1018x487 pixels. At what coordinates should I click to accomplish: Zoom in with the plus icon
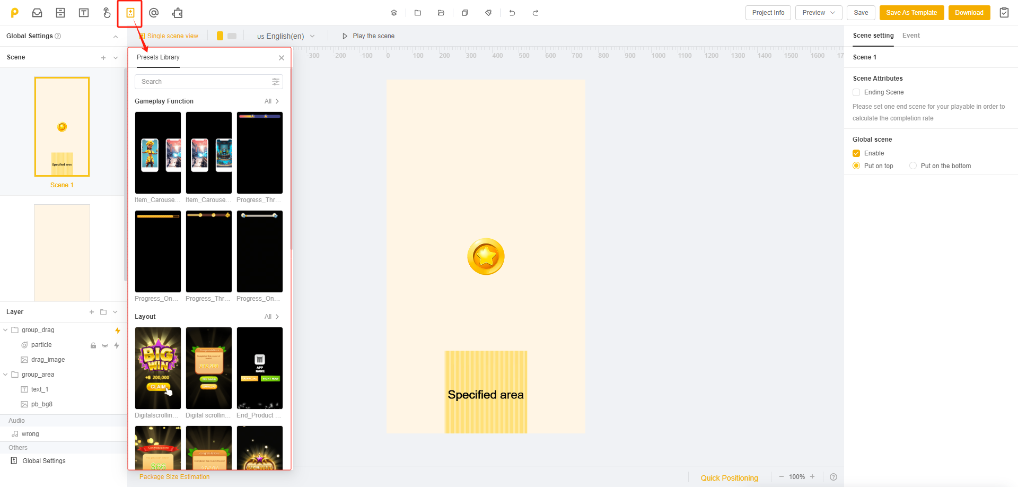pos(812,476)
